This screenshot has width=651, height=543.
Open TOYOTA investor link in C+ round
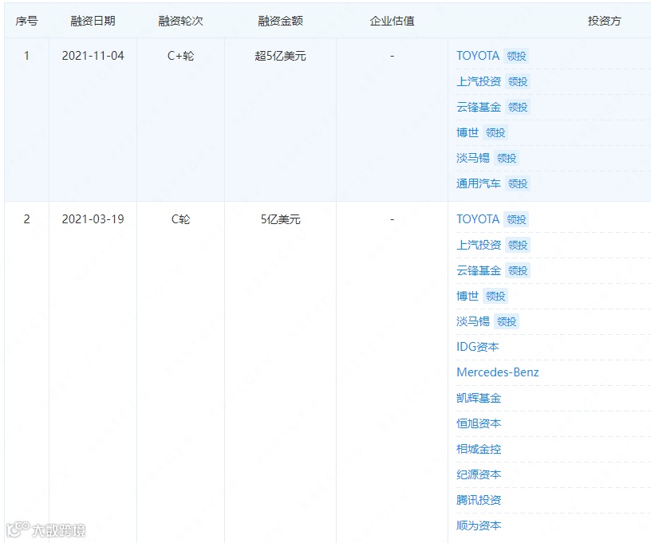(x=477, y=56)
